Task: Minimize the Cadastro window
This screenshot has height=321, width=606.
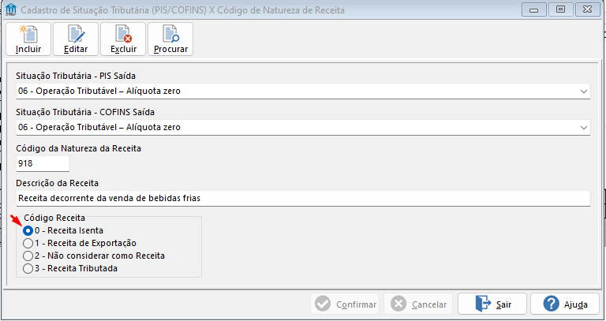Action: (x=537, y=9)
